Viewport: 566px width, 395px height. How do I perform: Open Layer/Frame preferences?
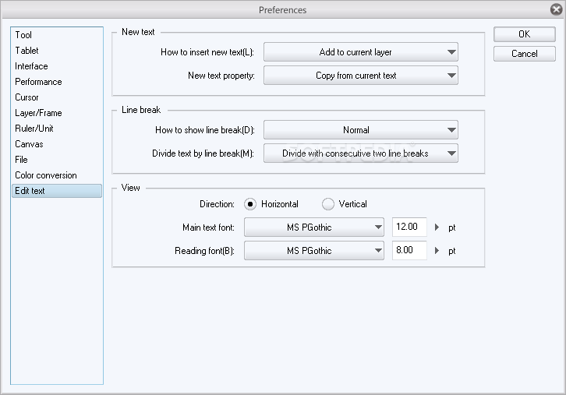tap(57, 113)
